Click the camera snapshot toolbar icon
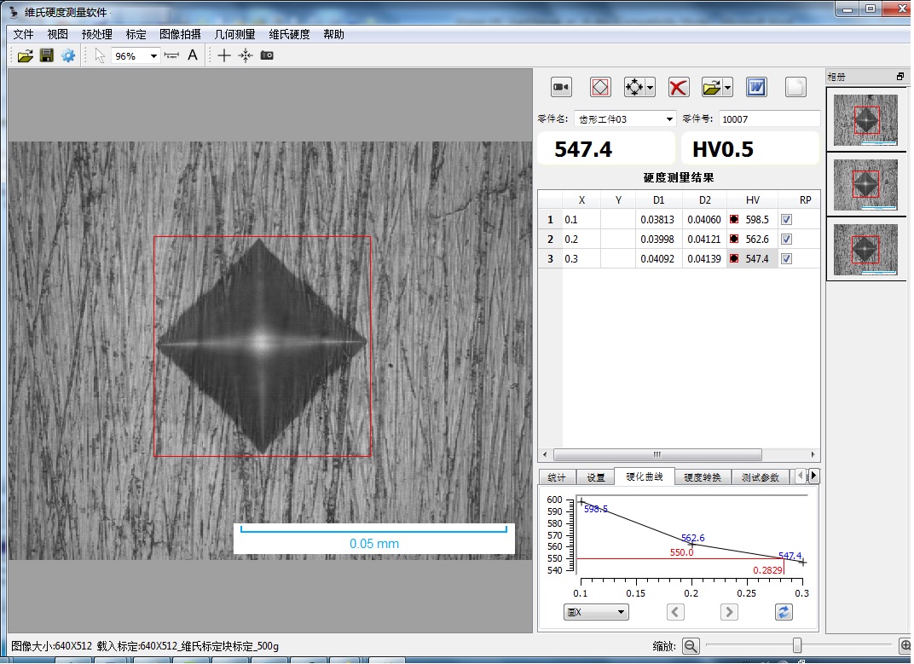Image resolution: width=914 pixels, height=664 pixels. click(x=267, y=55)
